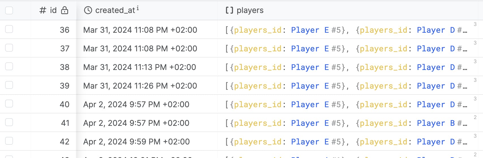Toggle the select-all checkbox in header
The image size is (483, 158).
point(9,10)
